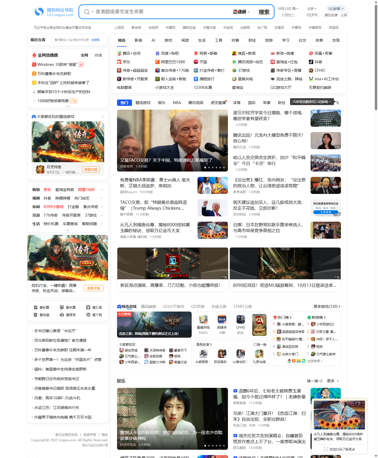
Task: Expand the search engine selector arrow
Action: tap(93, 12)
